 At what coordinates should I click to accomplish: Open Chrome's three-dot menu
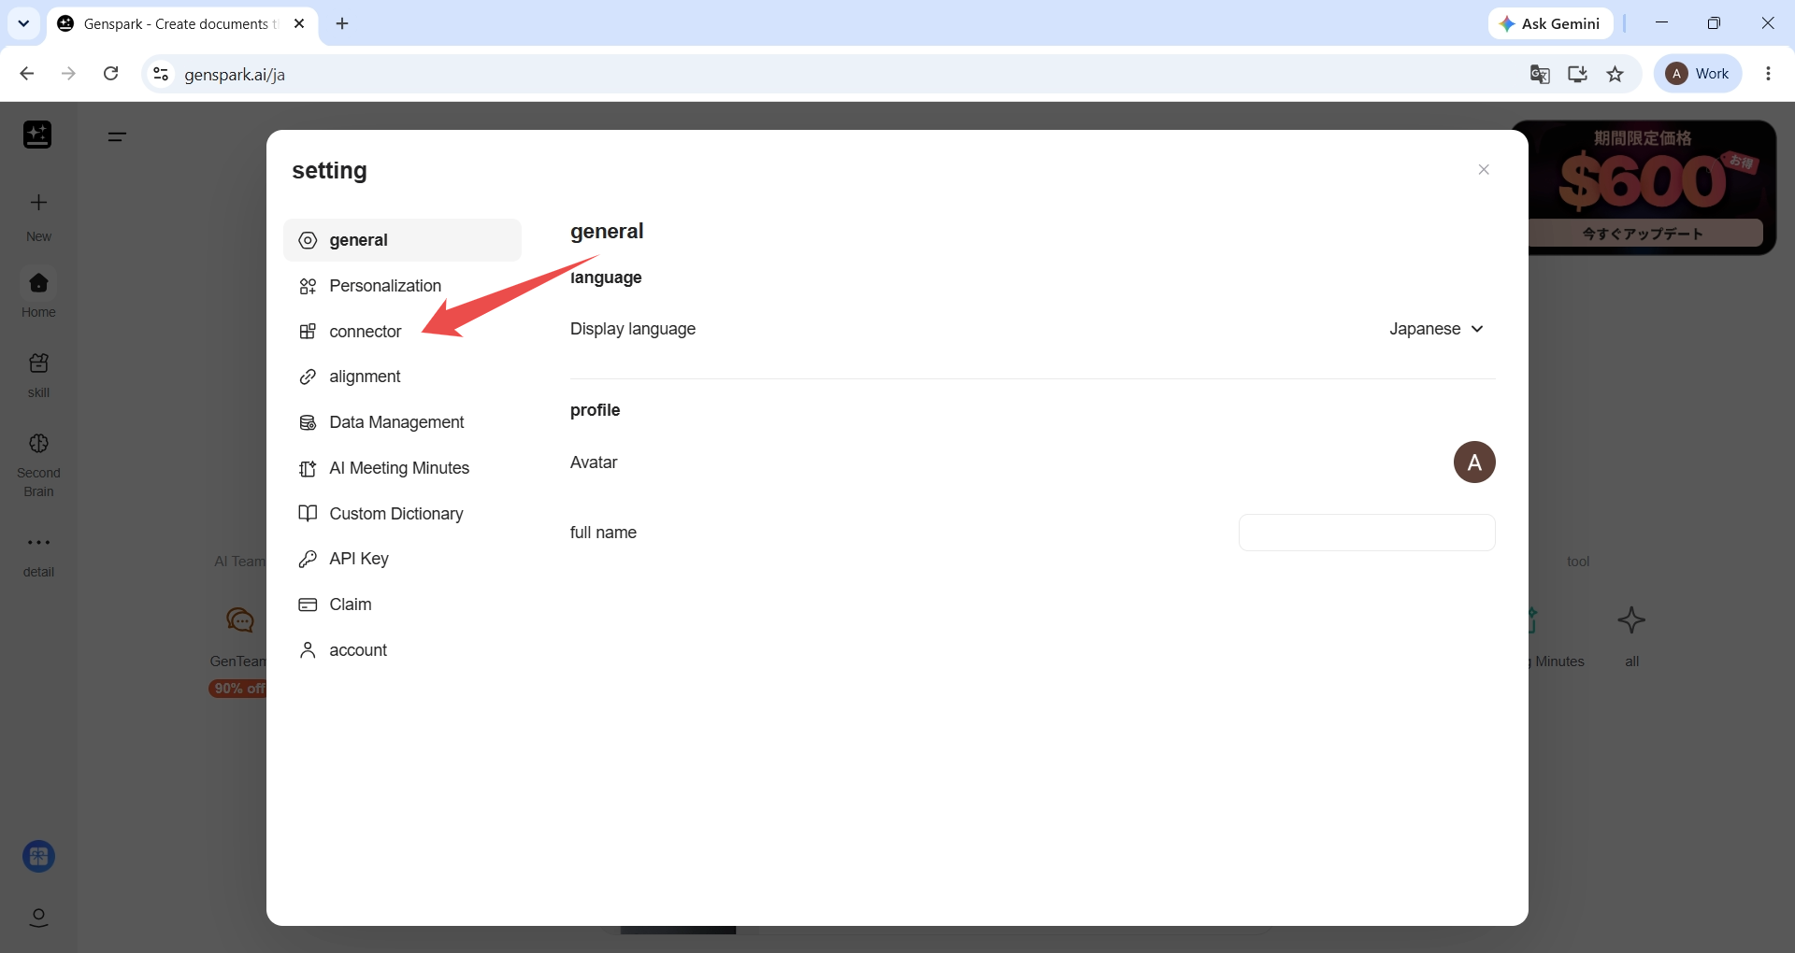click(1768, 74)
